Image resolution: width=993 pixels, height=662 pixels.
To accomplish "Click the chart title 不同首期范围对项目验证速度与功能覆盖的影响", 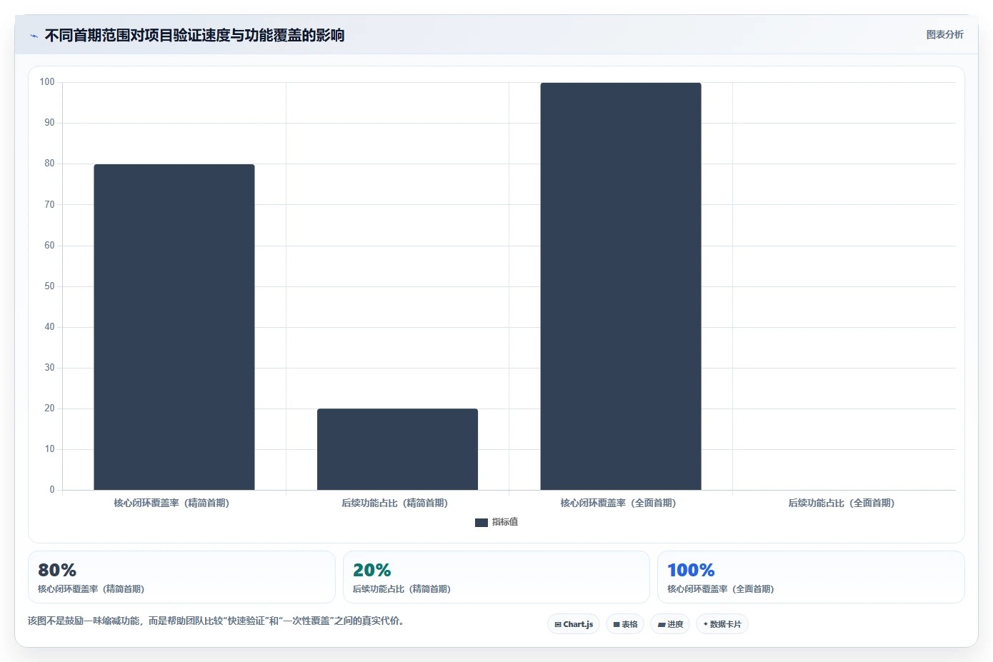I will point(194,35).
